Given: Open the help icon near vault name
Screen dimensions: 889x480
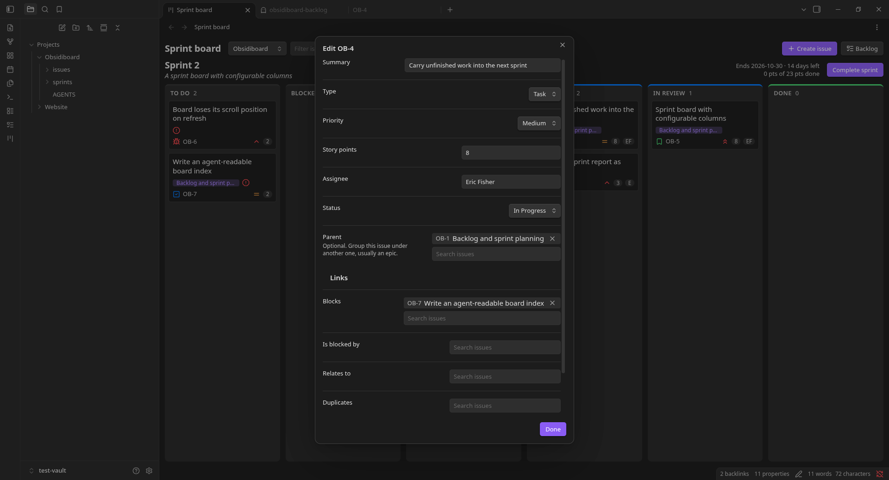Looking at the screenshot, I should click(x=136, y=471).
